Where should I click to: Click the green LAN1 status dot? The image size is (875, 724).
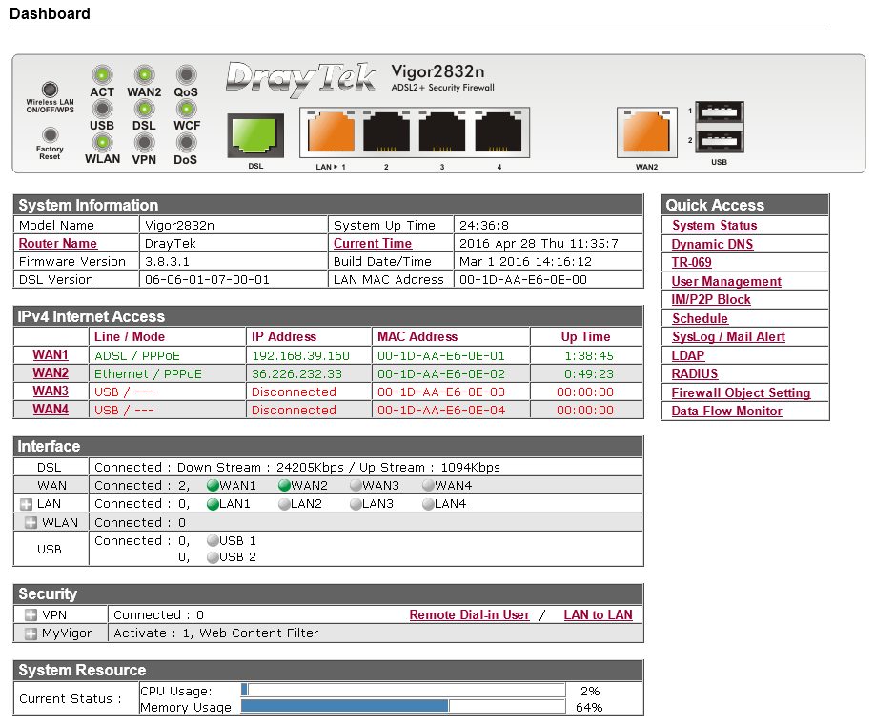point(212,504)
